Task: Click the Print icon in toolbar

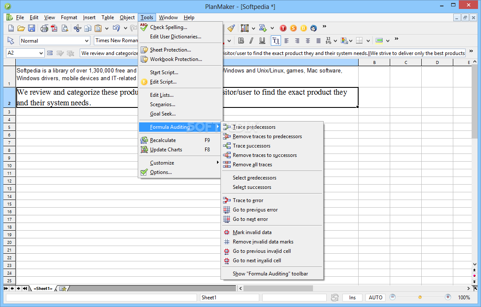Action: 44,29
